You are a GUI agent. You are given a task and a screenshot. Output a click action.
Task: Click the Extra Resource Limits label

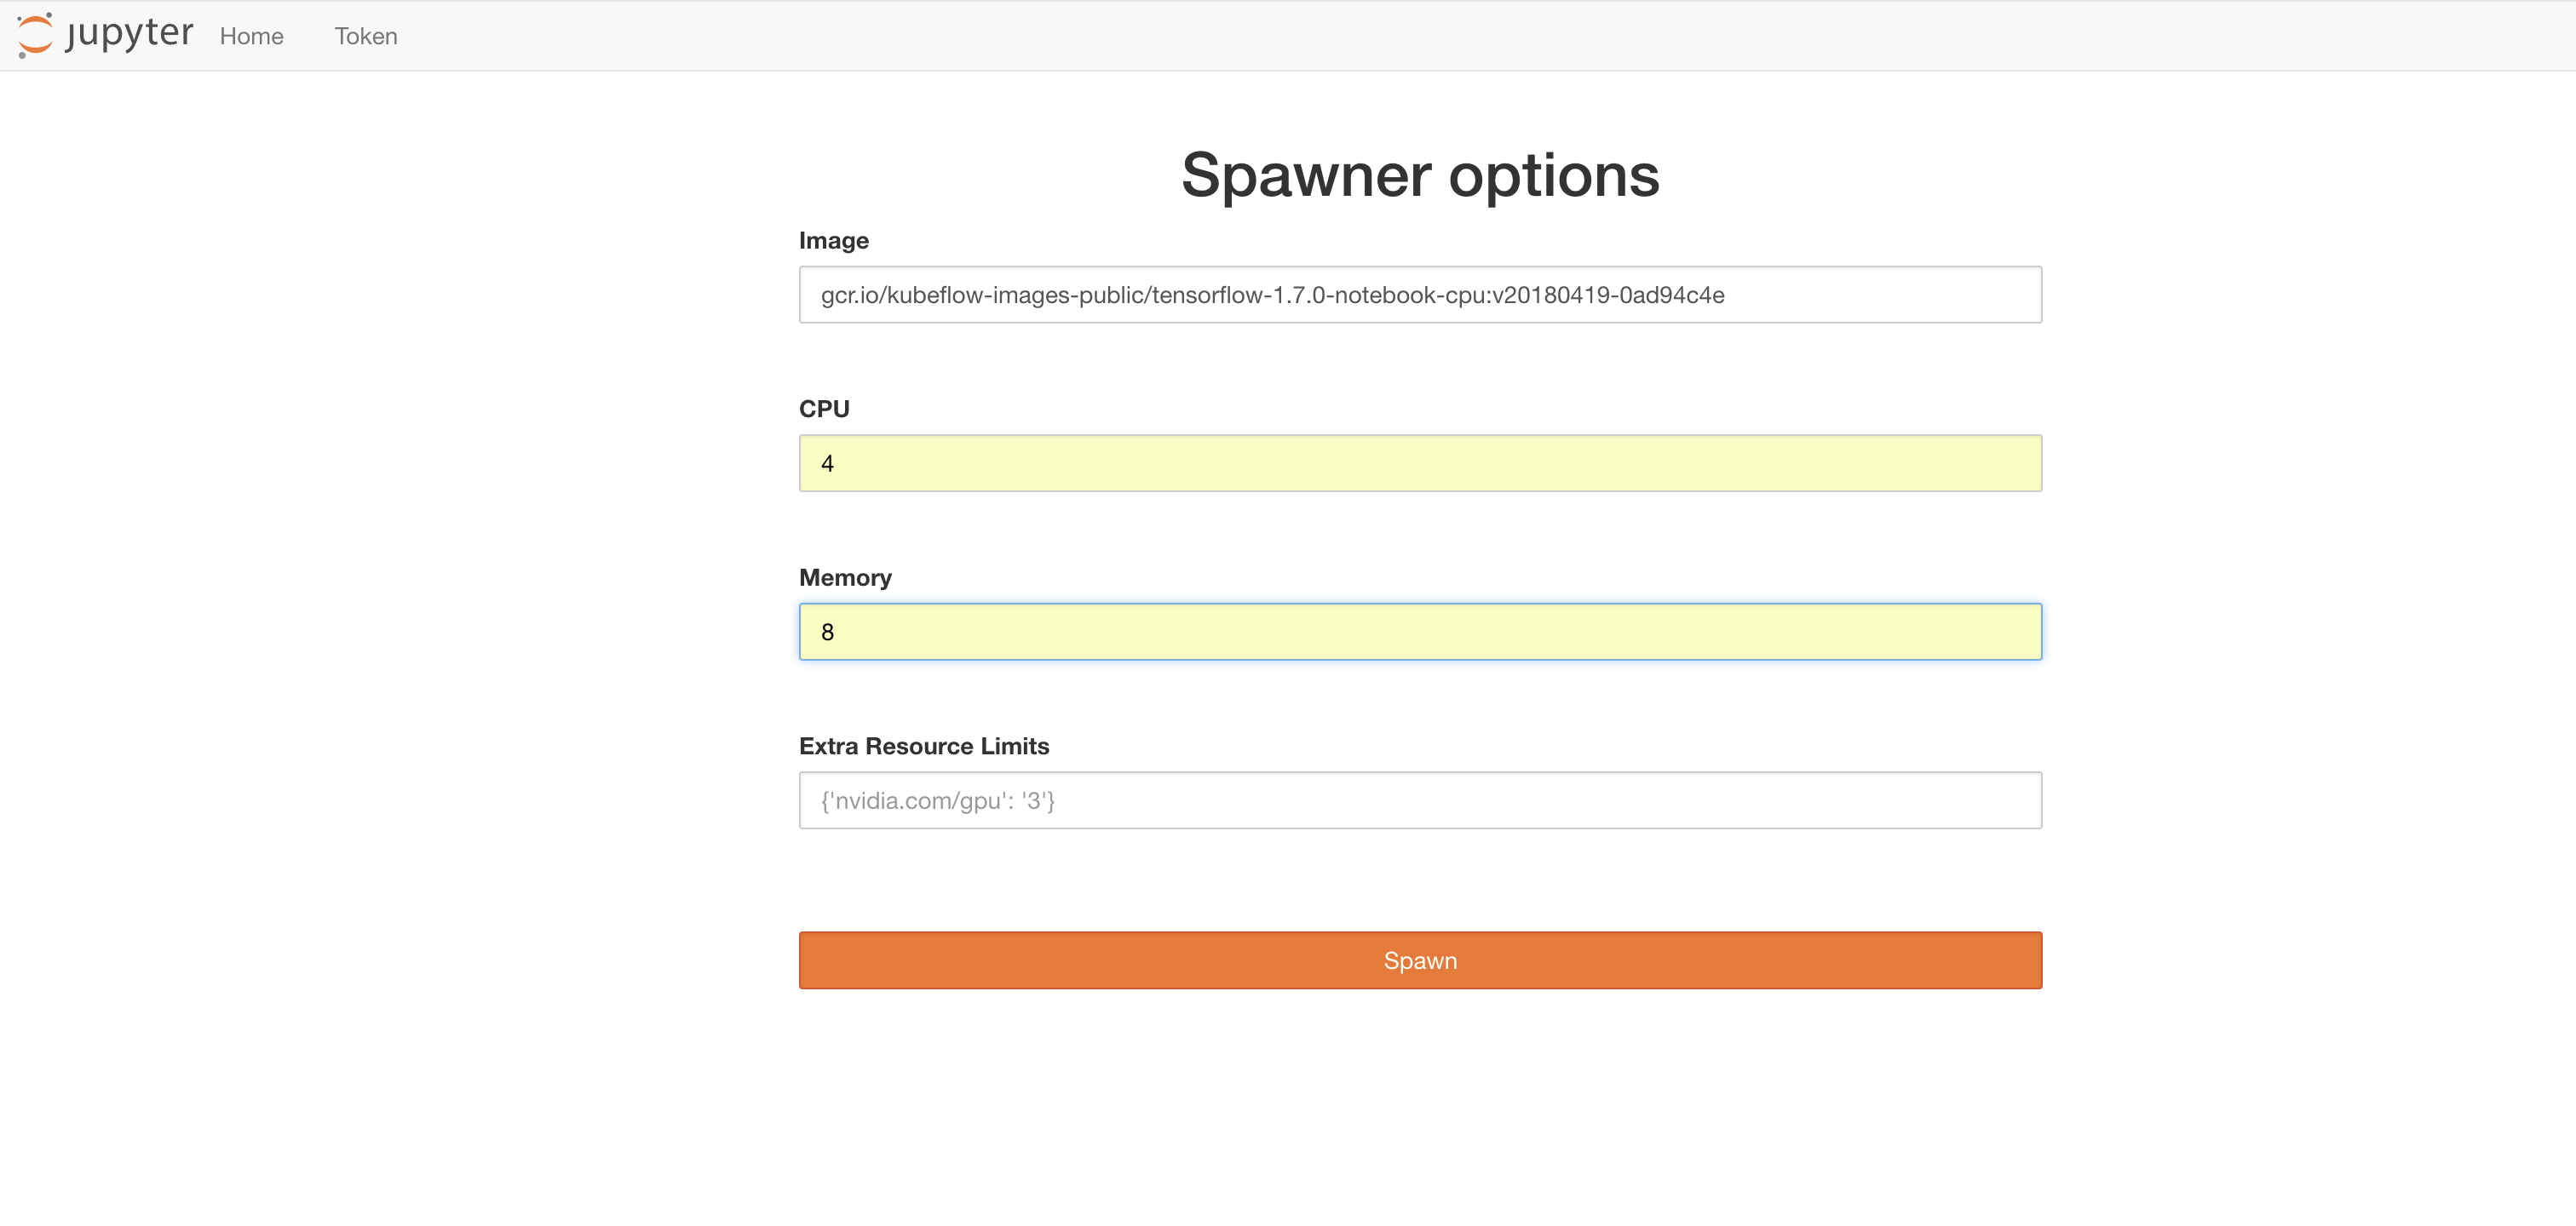coord(923,747)
